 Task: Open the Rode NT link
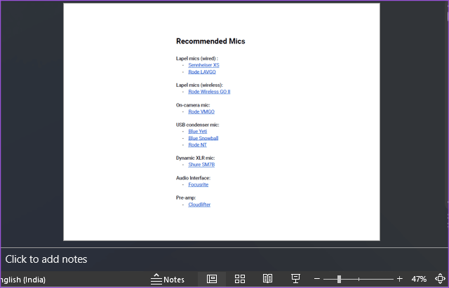pyautogui.click(x=197, y=145)
